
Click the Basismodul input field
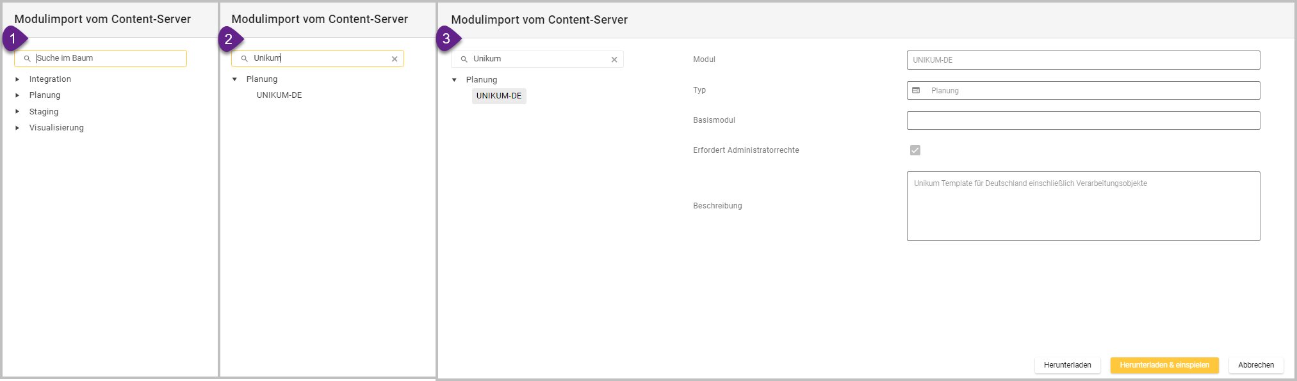pyautogui.click(x=1083, y=121)
